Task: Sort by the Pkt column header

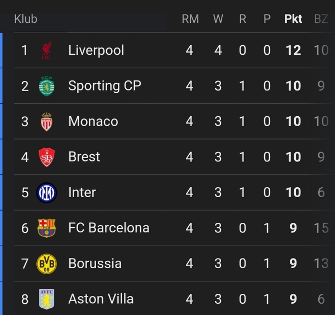Action: click(x=293, y=19)
